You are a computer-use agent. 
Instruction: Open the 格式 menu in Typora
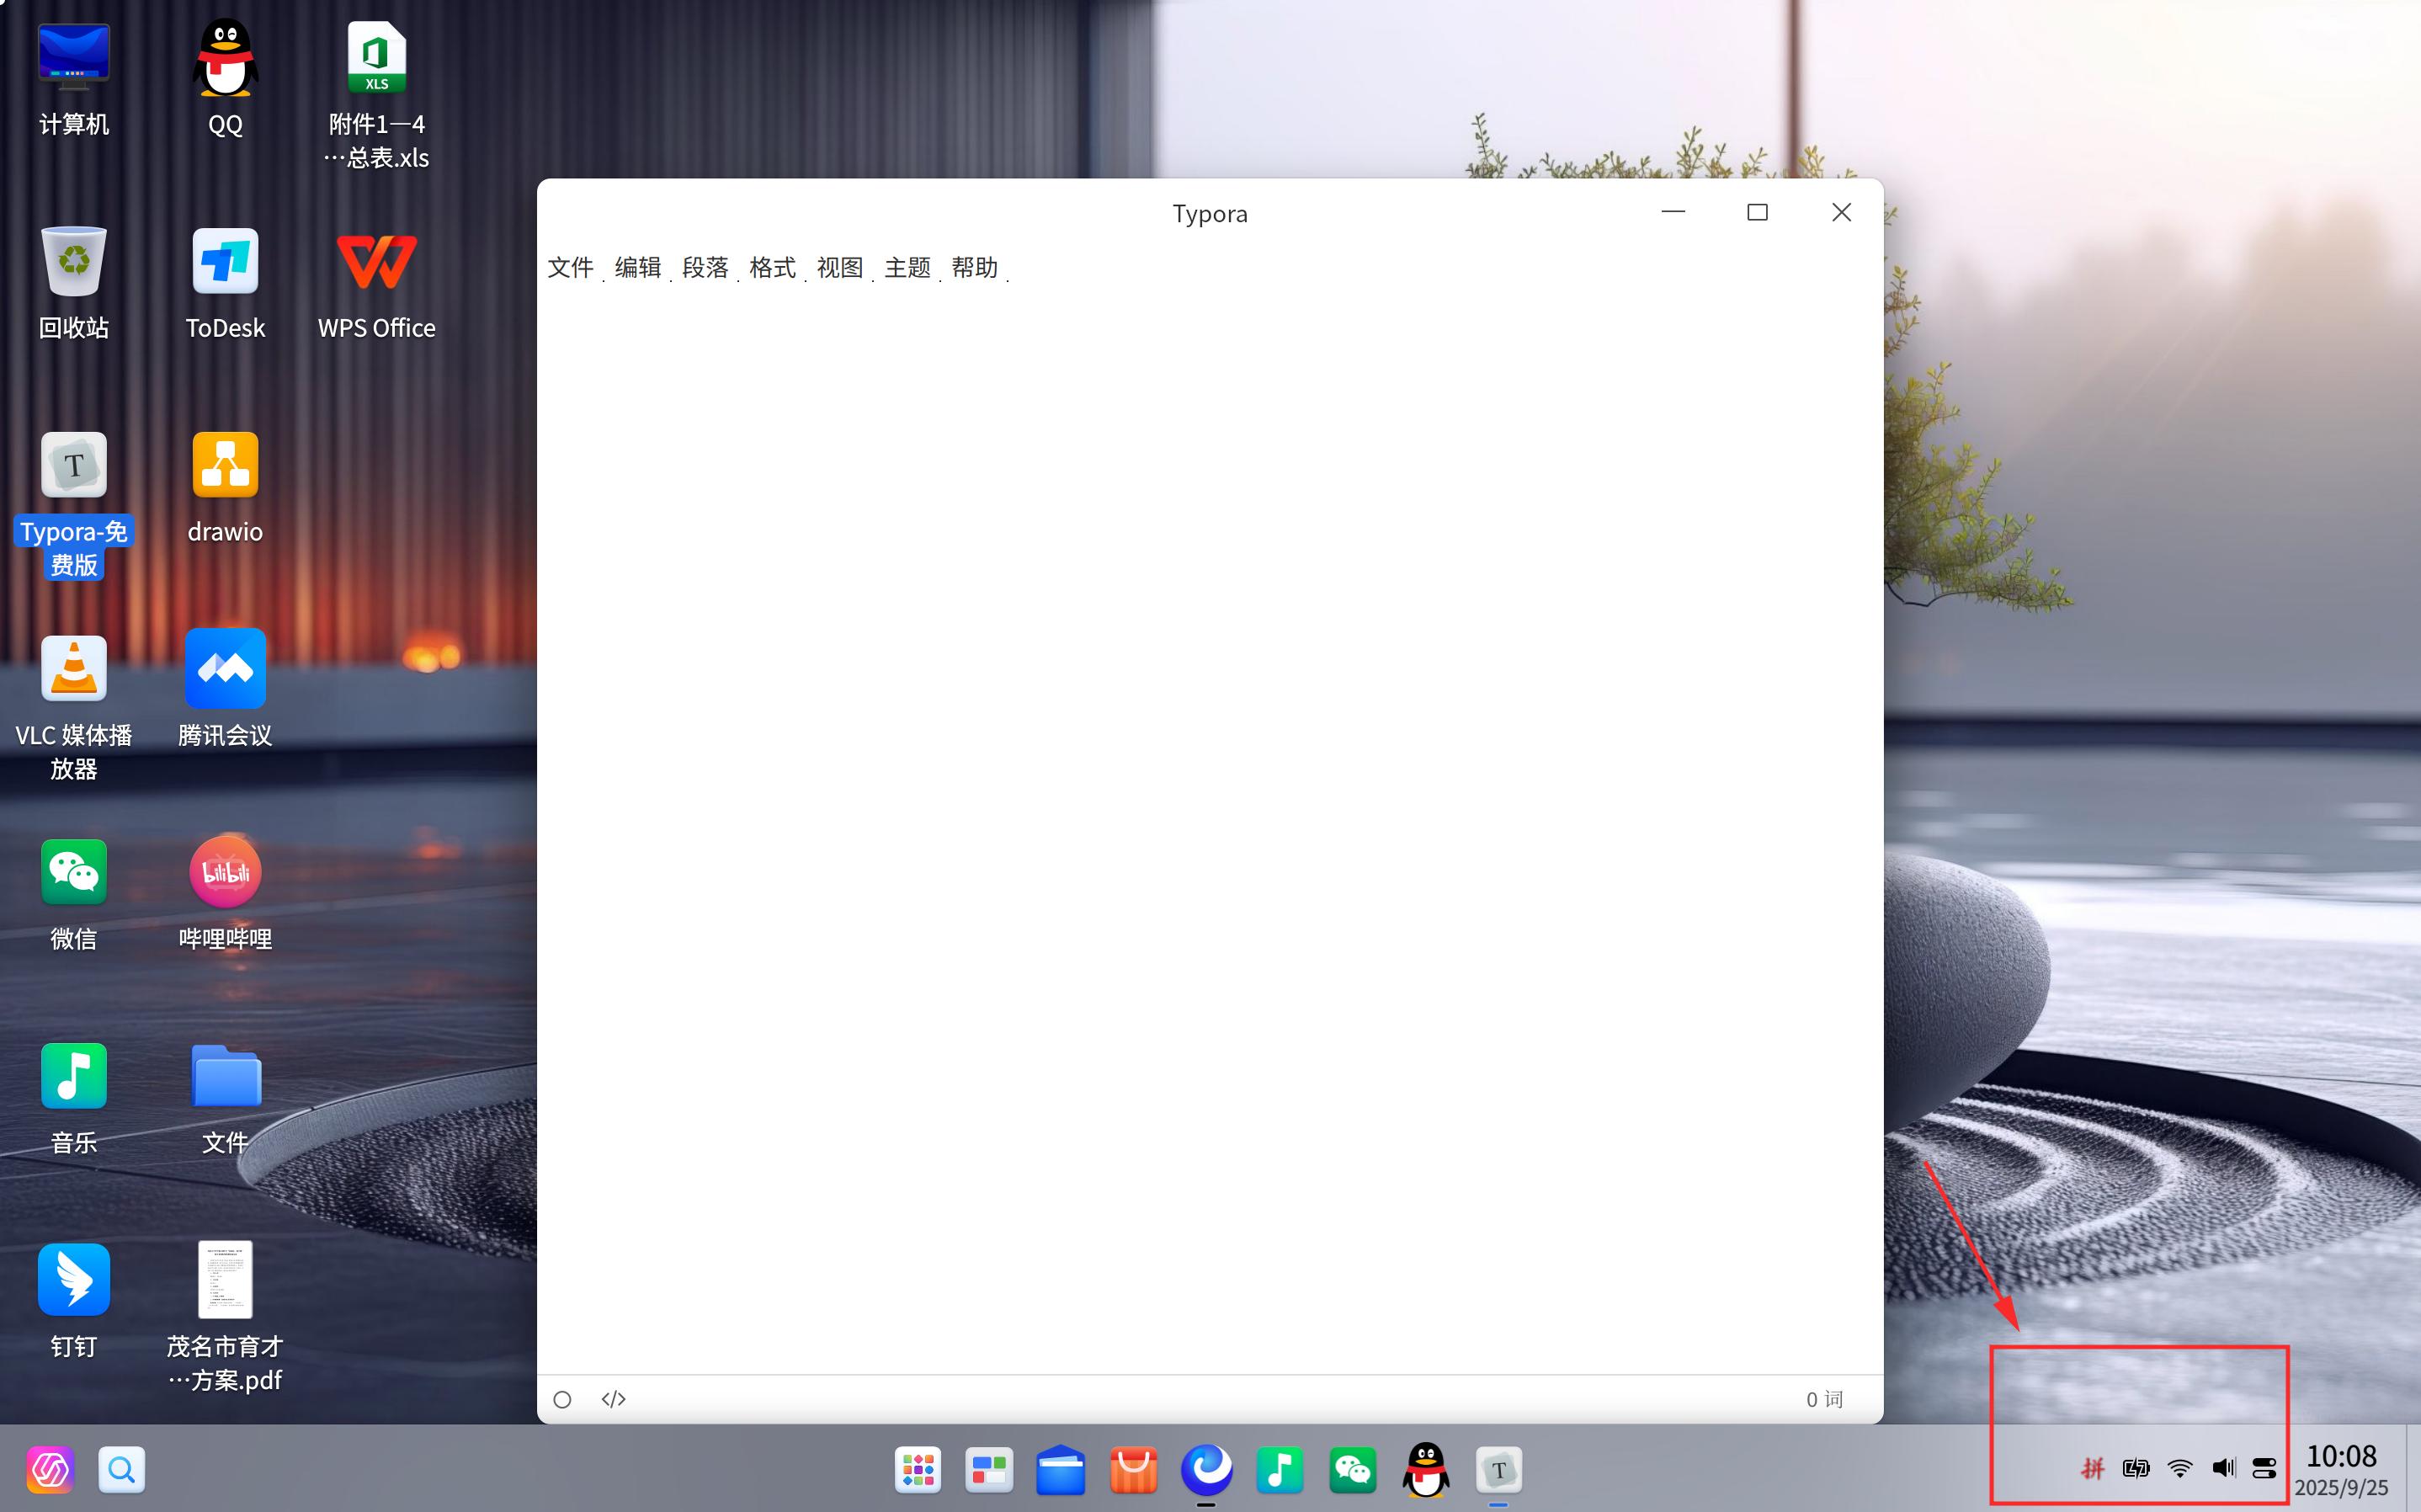tap(773, 267)
